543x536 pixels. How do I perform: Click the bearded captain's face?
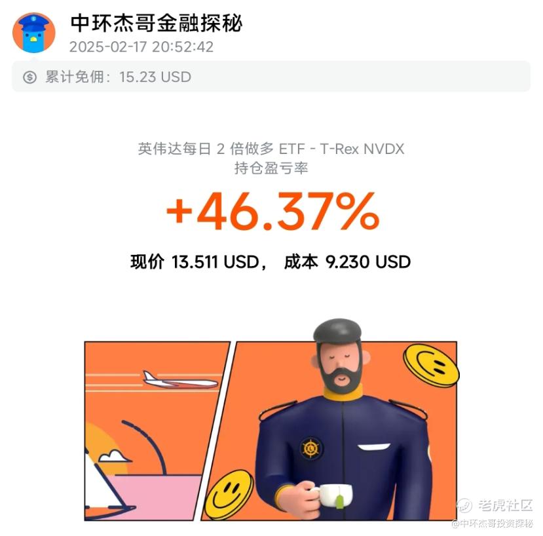coord(341,366)
